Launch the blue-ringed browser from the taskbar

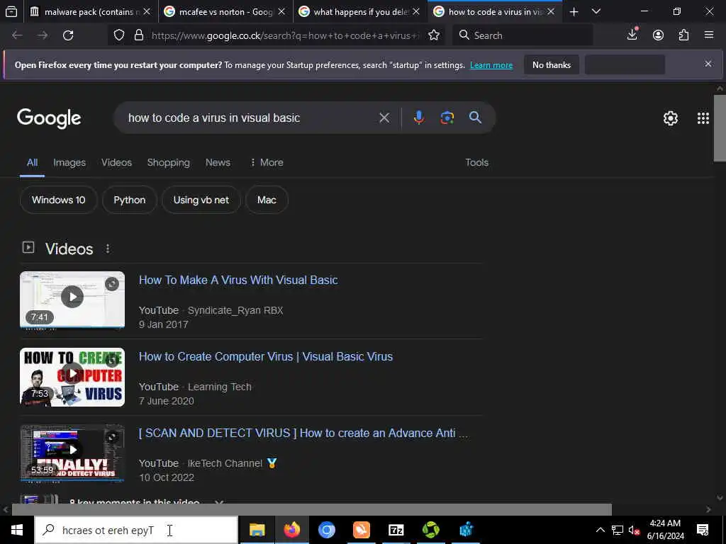pyautogui.click(x=326, y=530)
